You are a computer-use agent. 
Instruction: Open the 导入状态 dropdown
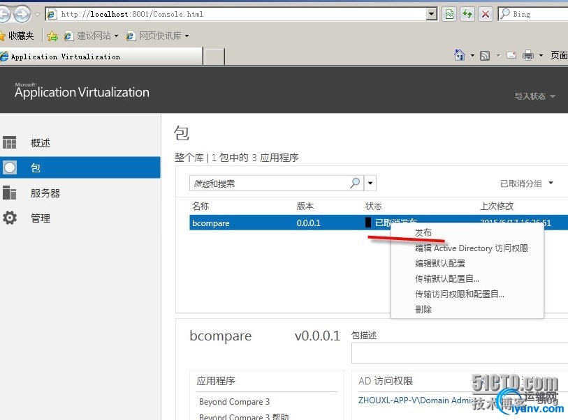[x=534, y=96]
